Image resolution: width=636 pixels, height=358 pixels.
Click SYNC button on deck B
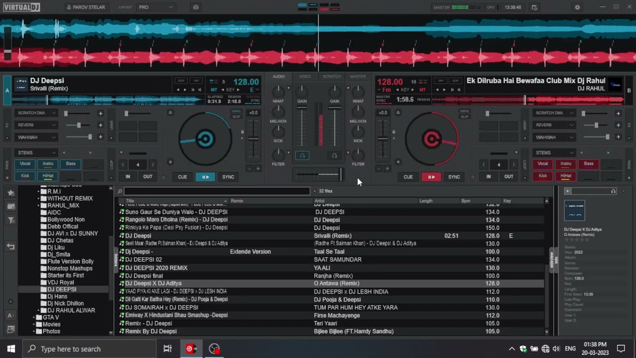(454, 177)
